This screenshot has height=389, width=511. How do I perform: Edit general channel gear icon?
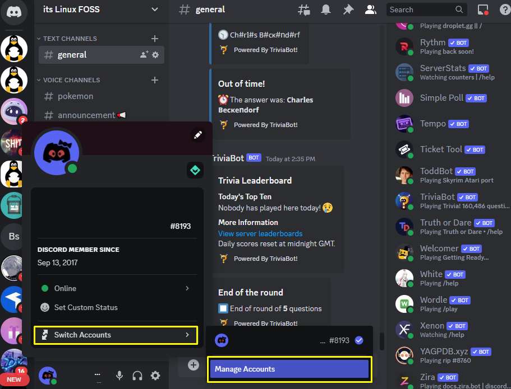coord(155,55)
